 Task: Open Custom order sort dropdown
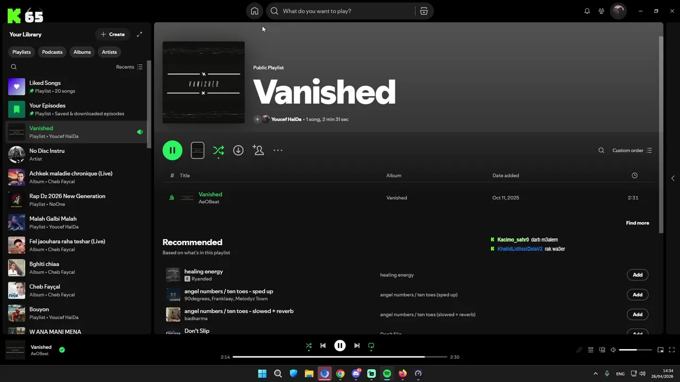[632, 151]
